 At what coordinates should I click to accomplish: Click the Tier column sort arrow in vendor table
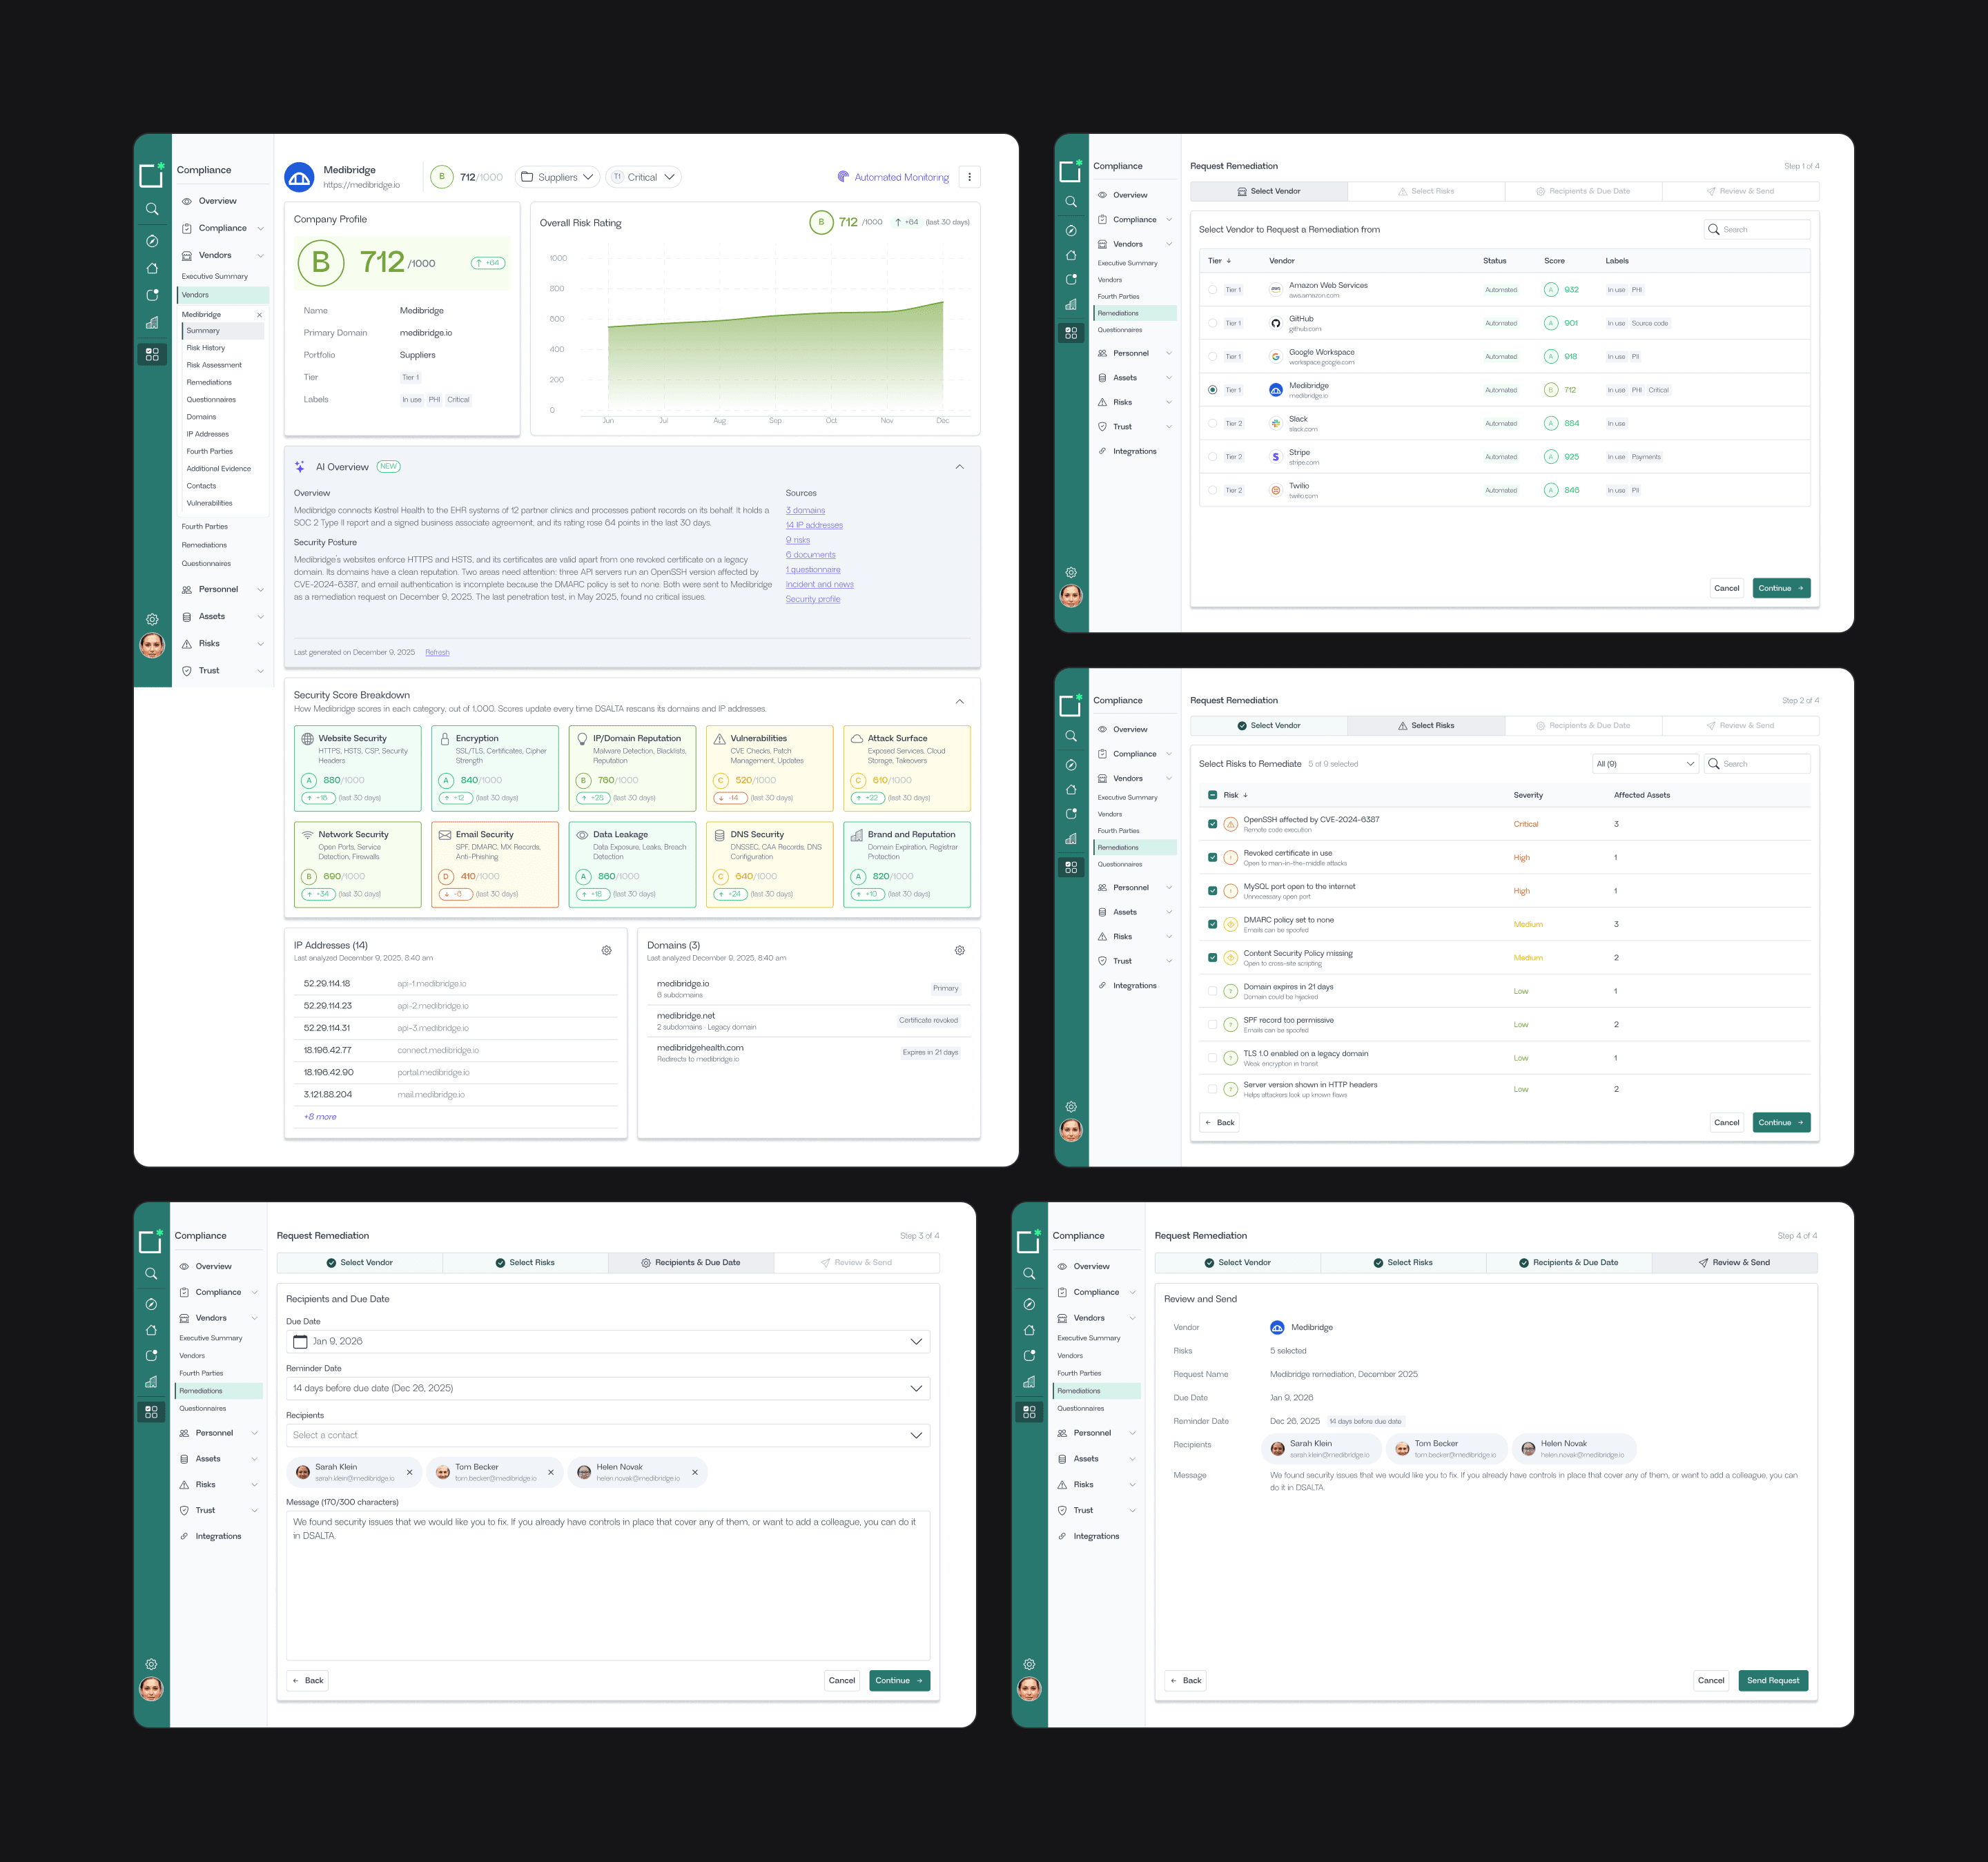1229,261
